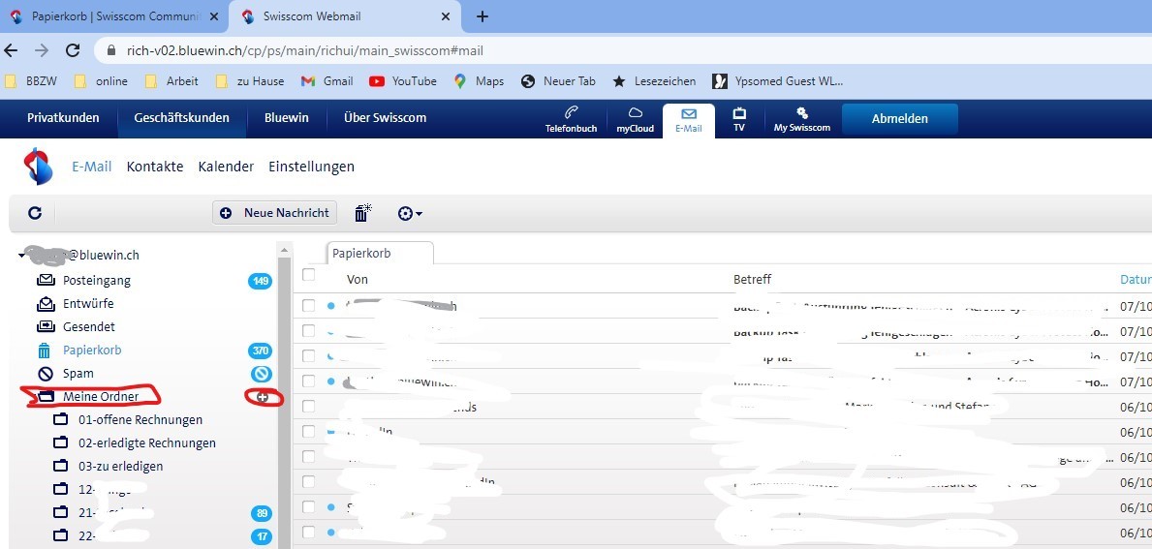
Task: Open Bluewin menu item
Action: coord(287,117)
